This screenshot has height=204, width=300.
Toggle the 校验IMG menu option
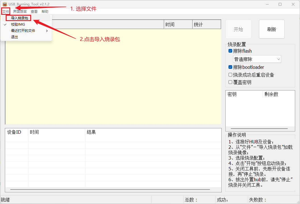[x=18, y=24]
